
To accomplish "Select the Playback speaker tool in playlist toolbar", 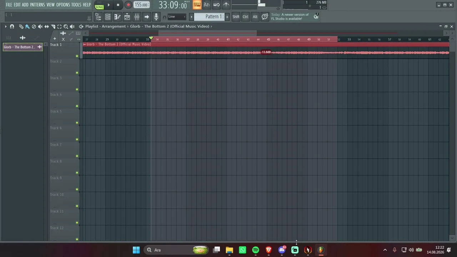I will click(x=72, y=26).
